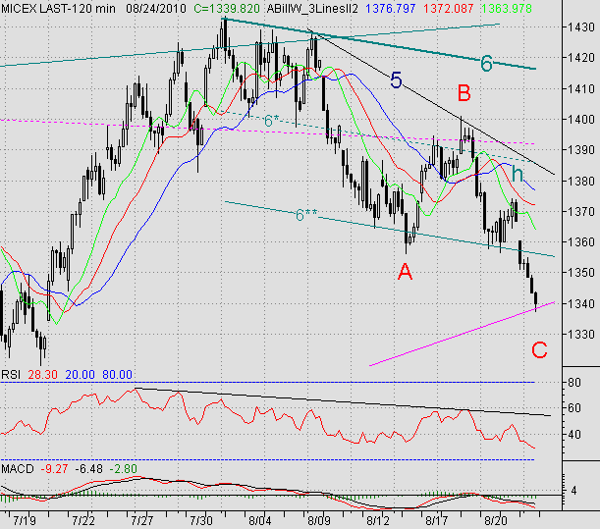Click the red 1372.087 indicator value
The width and height of the screenshot is (600, 529).
pos(449,9)
